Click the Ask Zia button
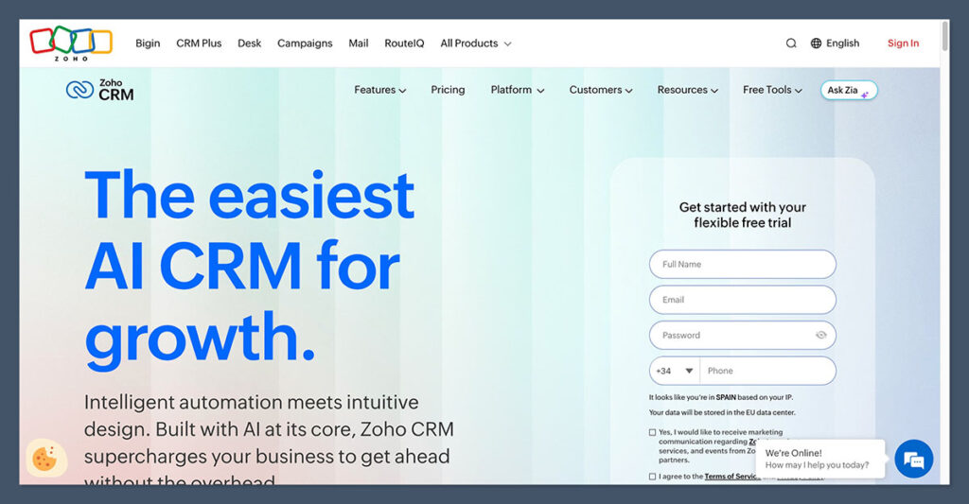Screen dimensions: 969x504 pos(849,90)
